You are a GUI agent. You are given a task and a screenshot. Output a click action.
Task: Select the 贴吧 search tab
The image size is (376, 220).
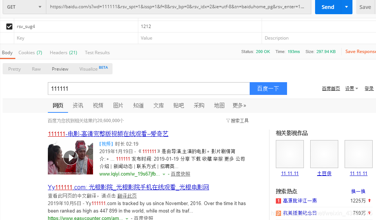click(179, 105)
